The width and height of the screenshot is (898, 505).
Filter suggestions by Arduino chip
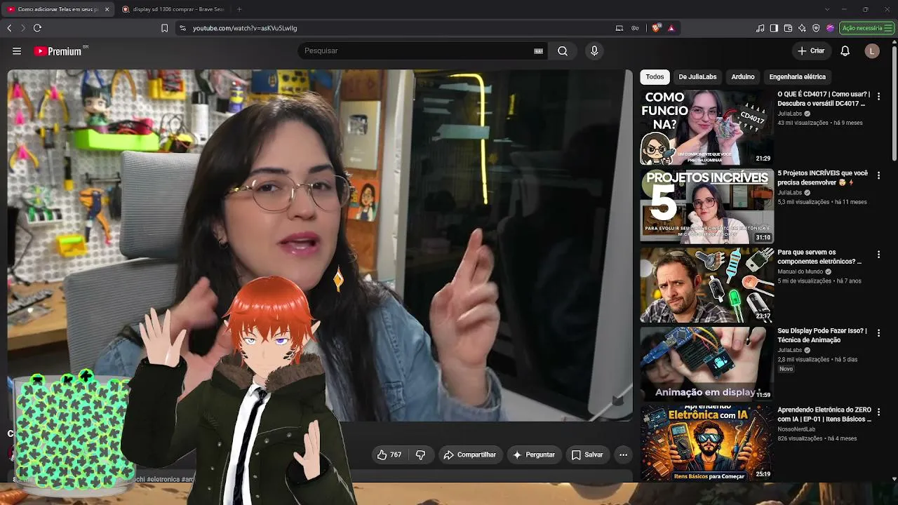[x=743, y=77]
